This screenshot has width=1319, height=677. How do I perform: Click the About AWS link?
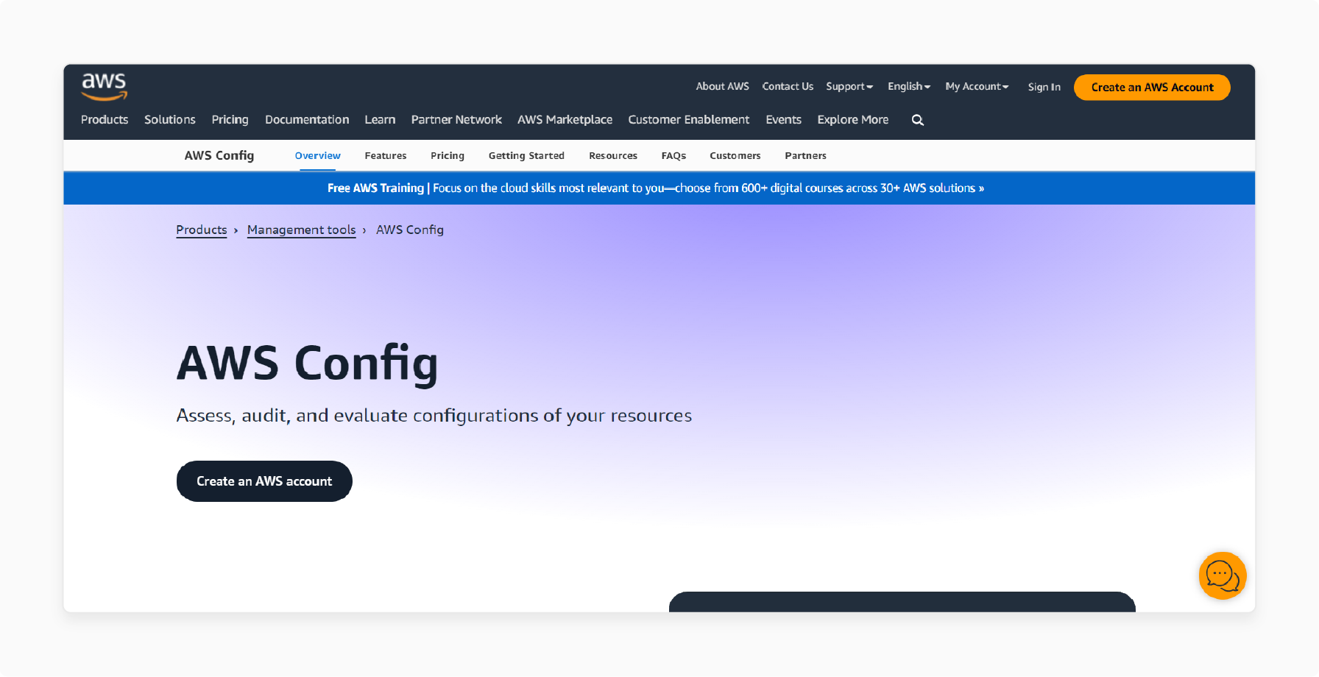pos(722,87)
